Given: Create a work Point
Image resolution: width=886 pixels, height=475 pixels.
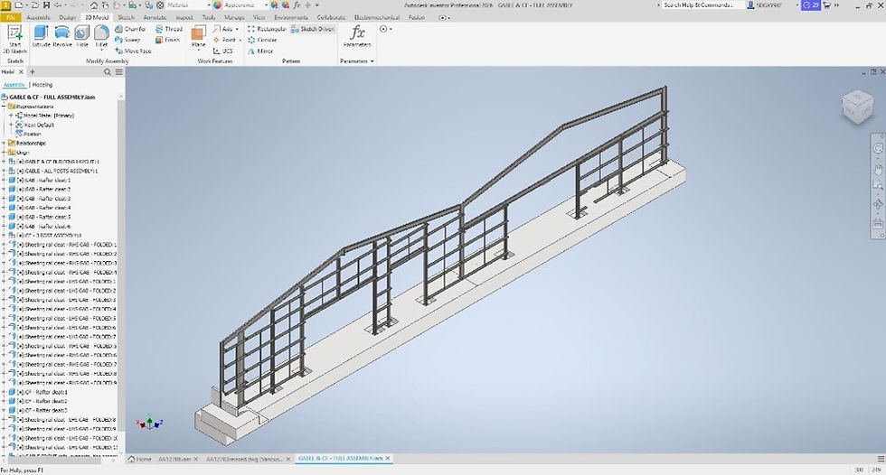Looking at the screenshot, I should click(224, 40).
